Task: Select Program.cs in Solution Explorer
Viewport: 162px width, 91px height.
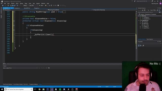Action: pyautogui.click(x=146, y=26)
